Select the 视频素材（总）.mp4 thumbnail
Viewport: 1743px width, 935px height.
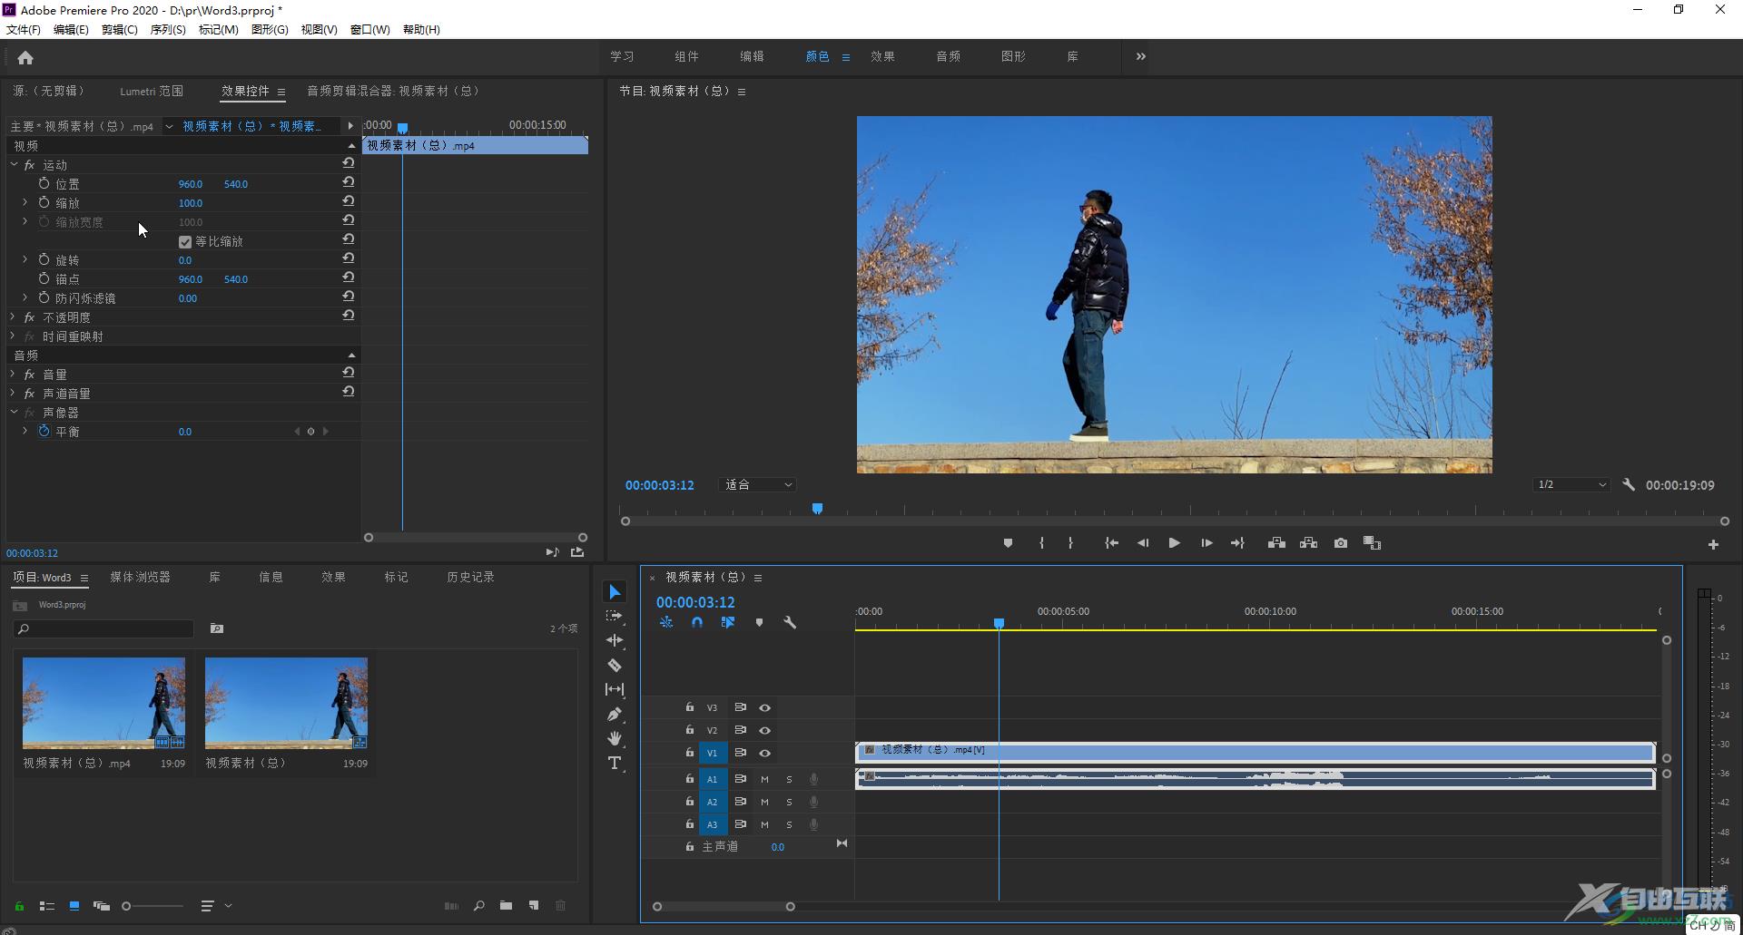(103, 703)
